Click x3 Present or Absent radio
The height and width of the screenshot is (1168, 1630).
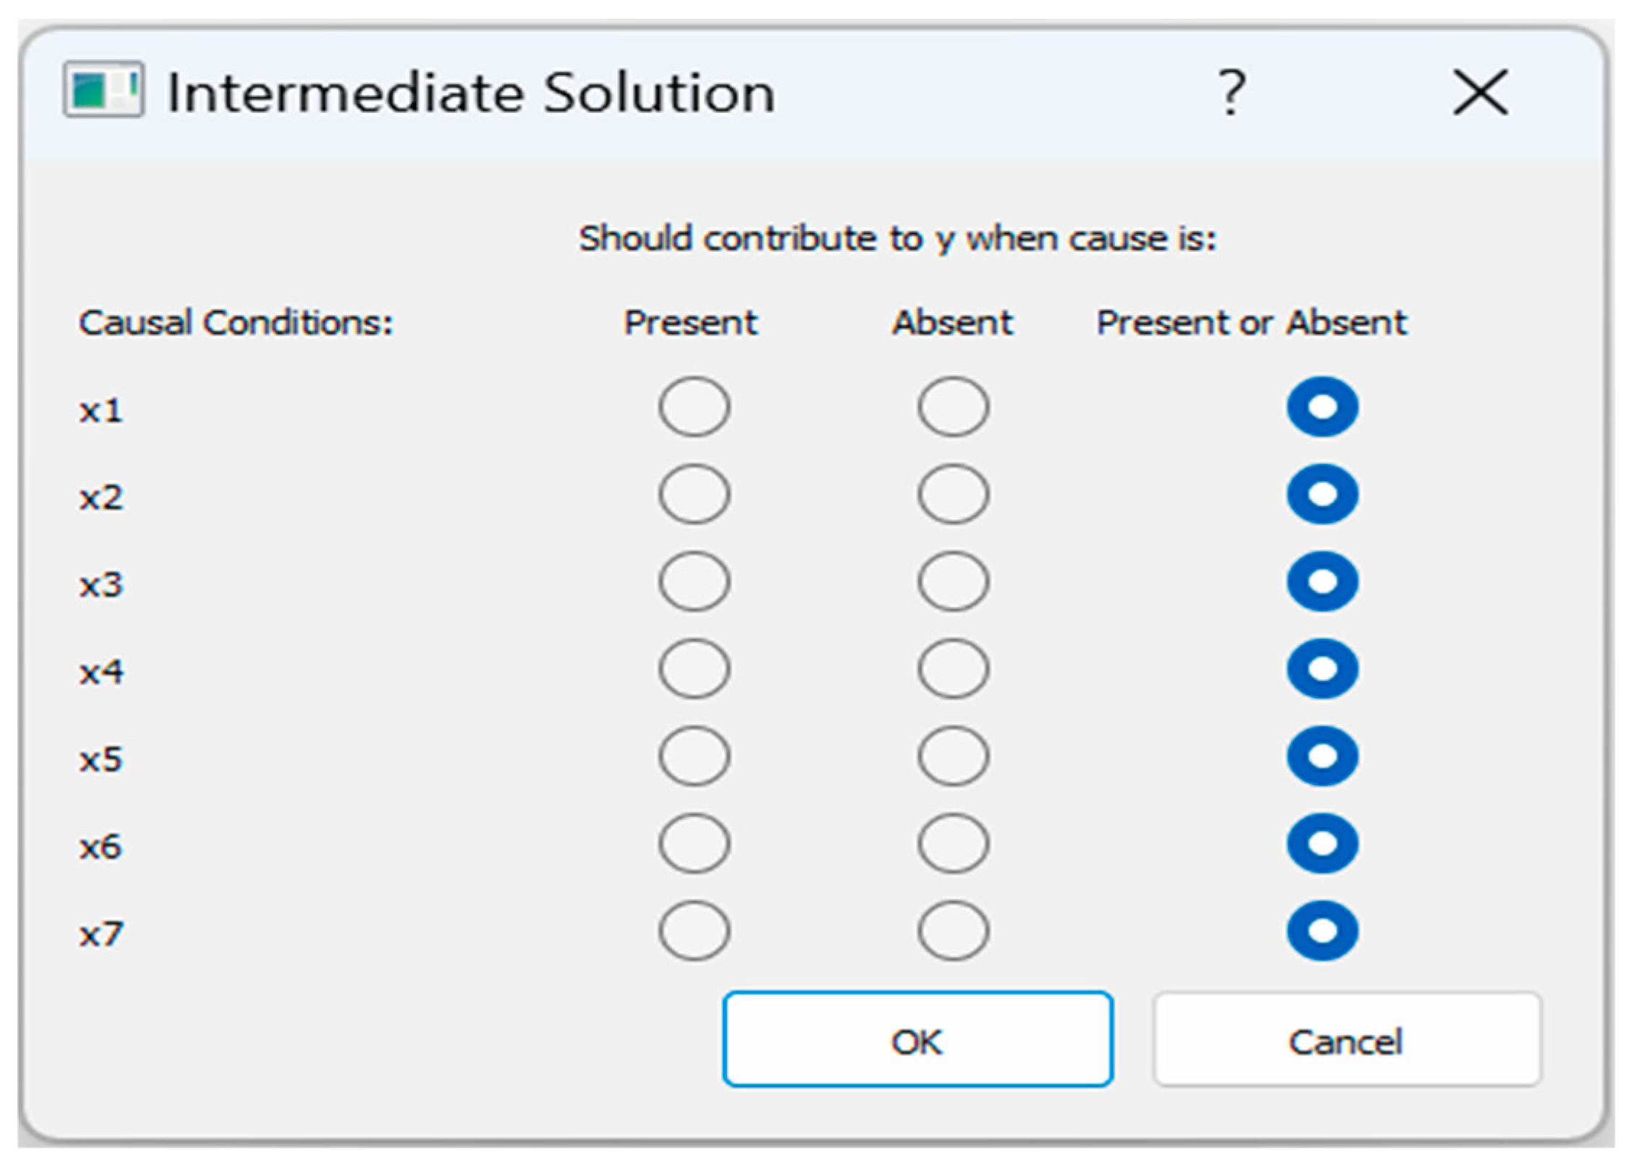tap(1322, 582)
